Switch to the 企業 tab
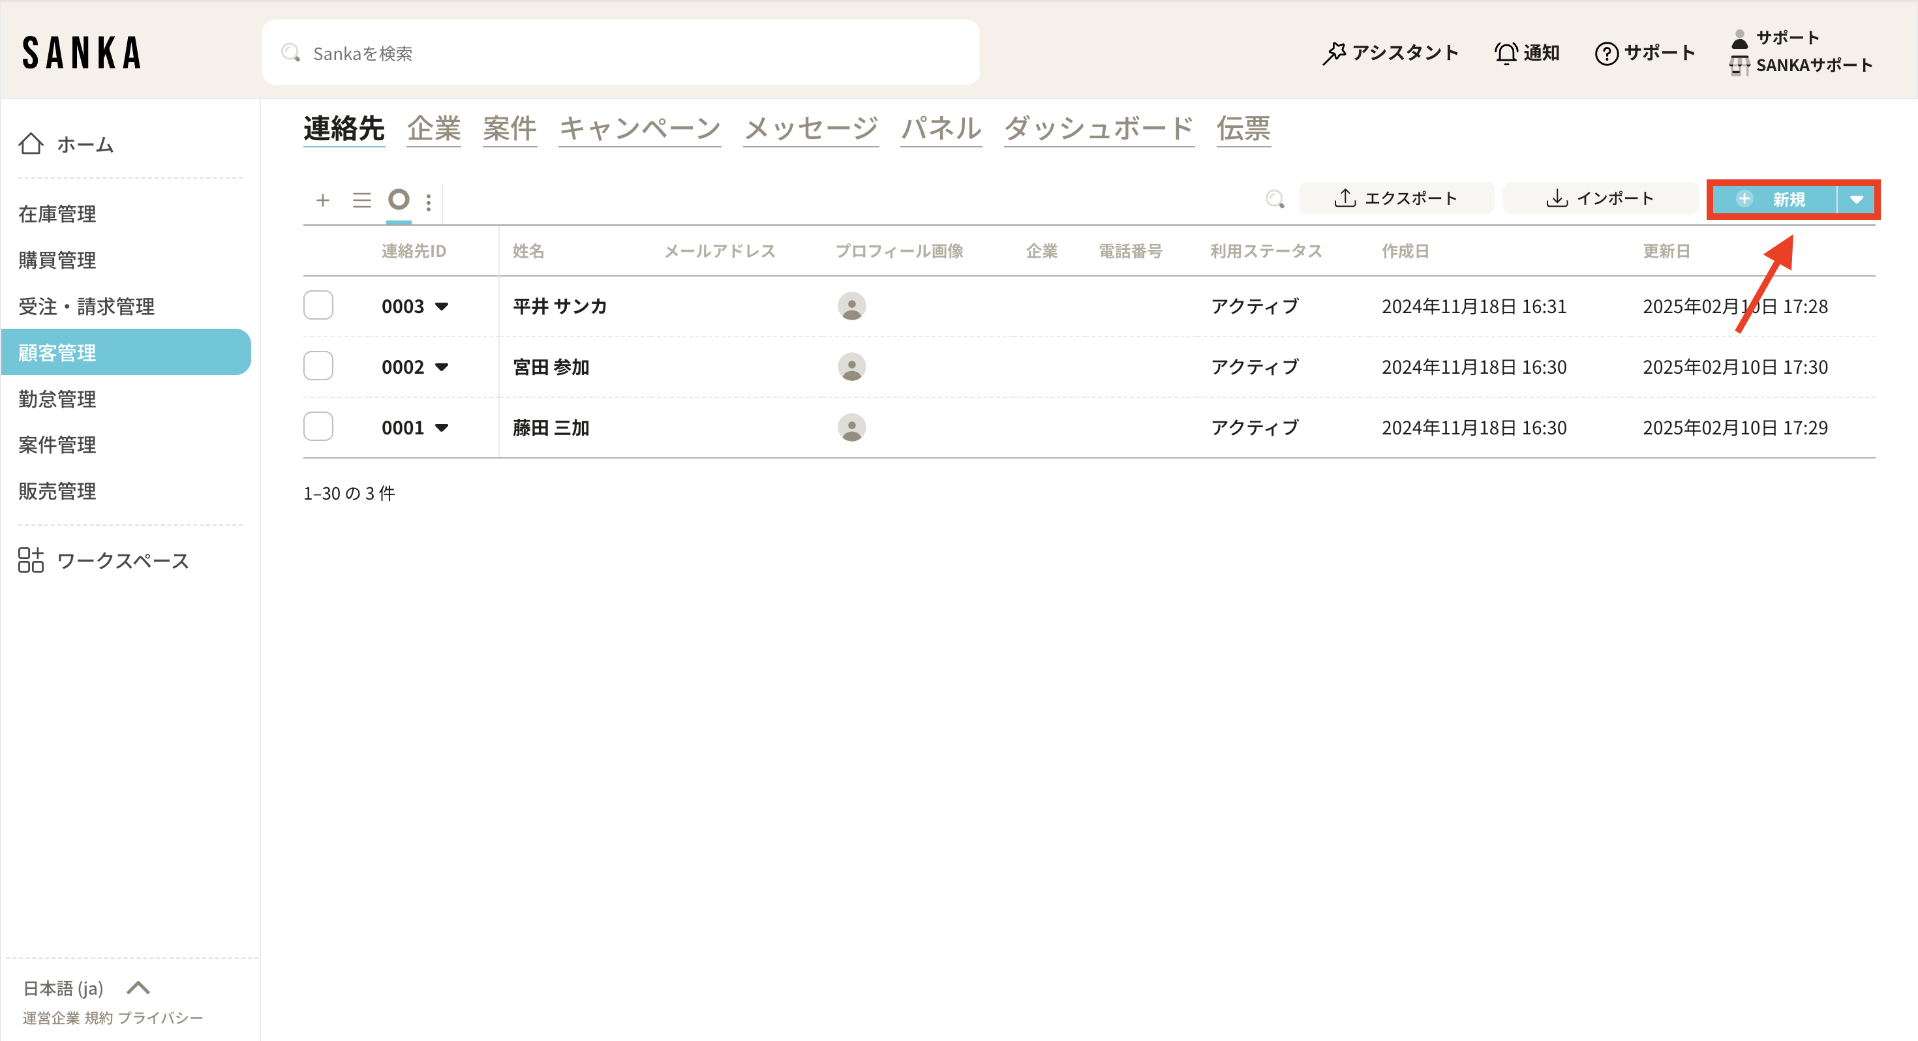The height and width of the screenshot is (1041, 1918). (433, 128)
